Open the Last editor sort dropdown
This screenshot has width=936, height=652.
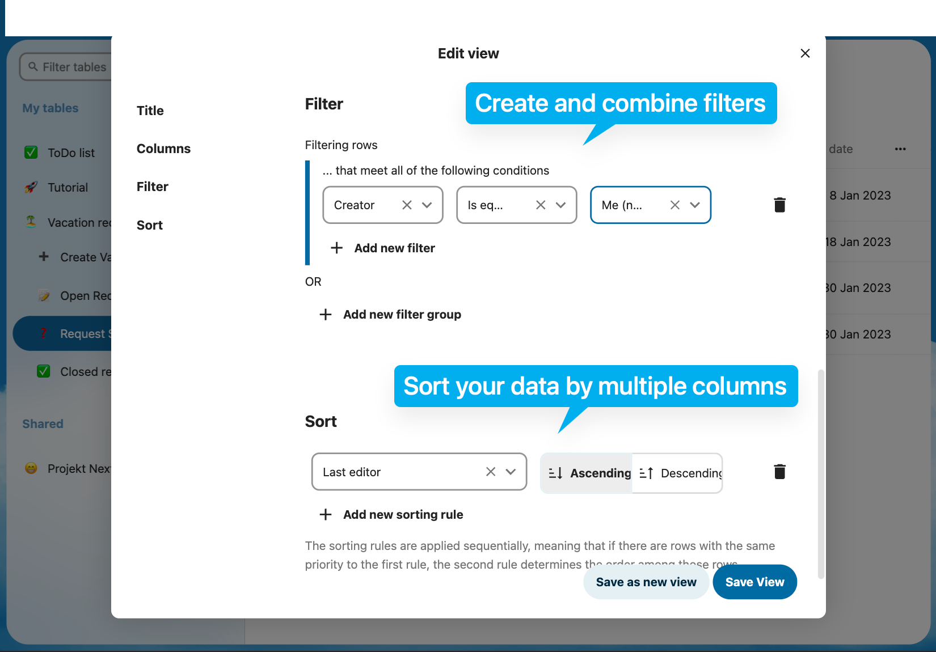point(511,472)
